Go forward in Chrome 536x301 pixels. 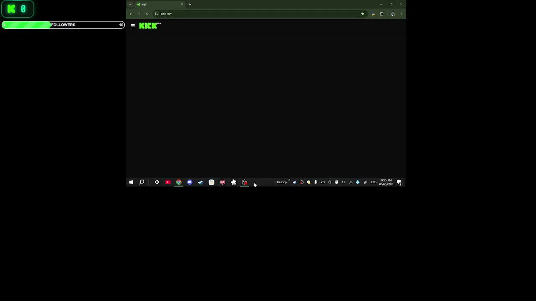point(139,14)
